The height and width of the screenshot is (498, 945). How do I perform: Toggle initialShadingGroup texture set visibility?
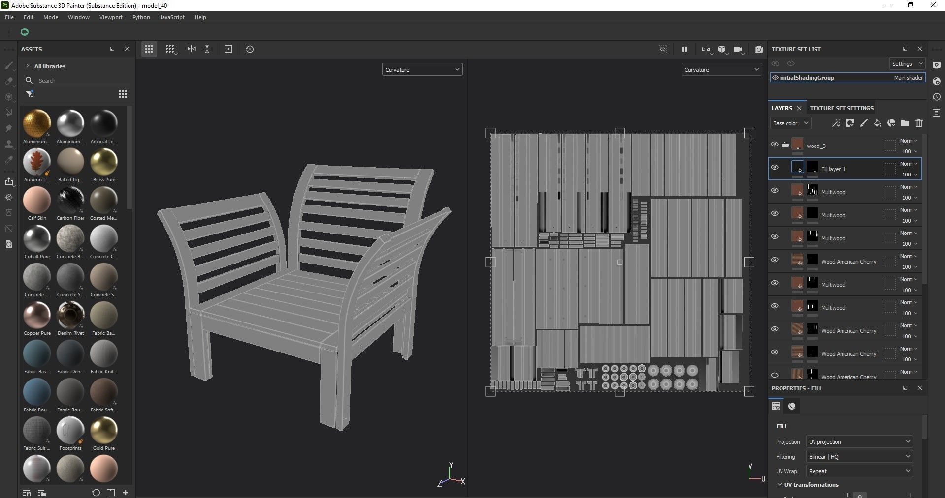pos(775,78)
